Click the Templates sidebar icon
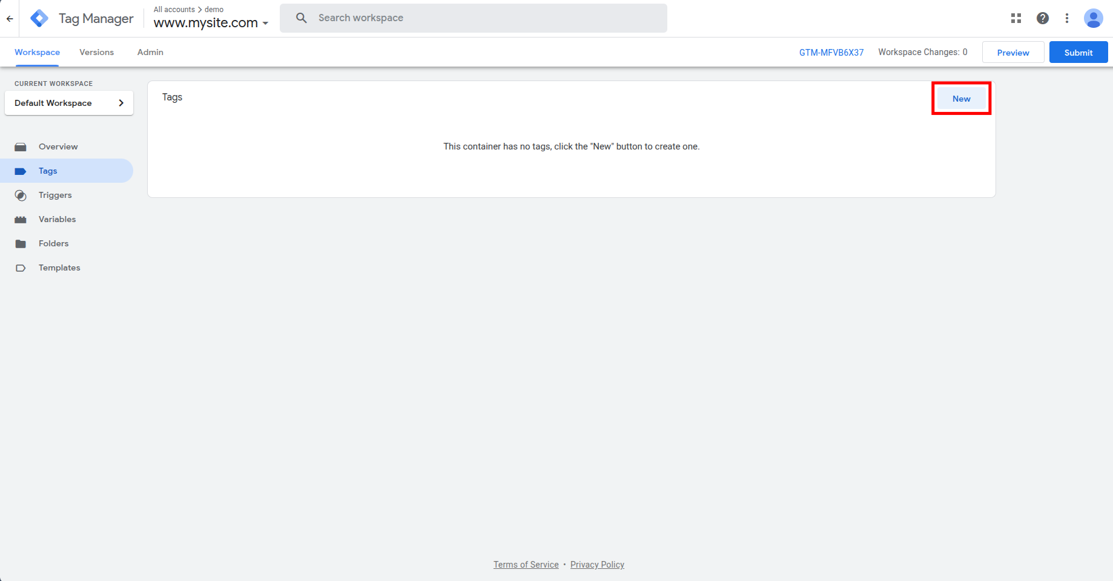The image size is (1113, 581). pyautogui.click(x=21, y=268)
